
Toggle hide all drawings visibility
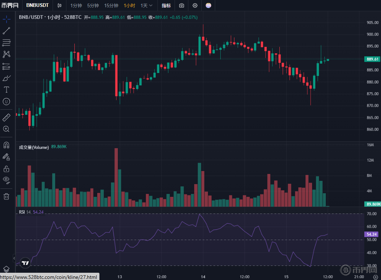click(x=7, y=180)
